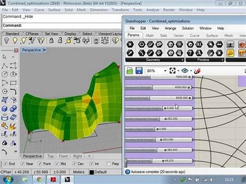Click the Zoom Extents icon in Grasshopper
This screenshot has height=184, width=246.
coord(173,71)
